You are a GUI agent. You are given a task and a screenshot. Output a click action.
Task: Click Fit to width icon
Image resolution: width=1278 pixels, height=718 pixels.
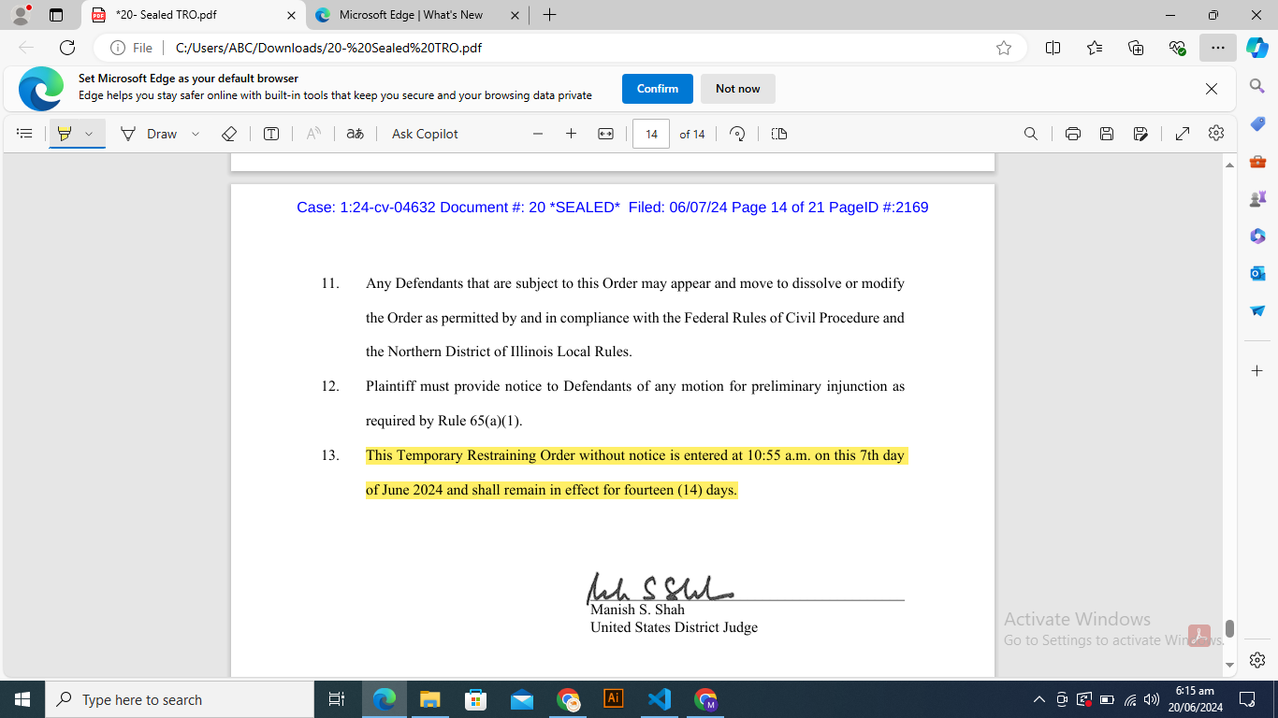[605, 134]
